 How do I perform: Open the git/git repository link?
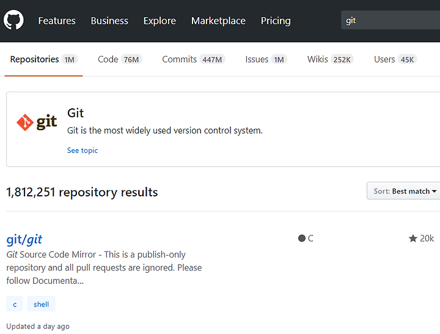click(x=24, y=239)
